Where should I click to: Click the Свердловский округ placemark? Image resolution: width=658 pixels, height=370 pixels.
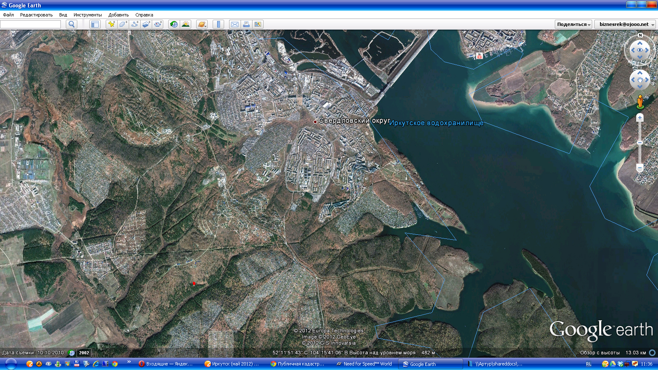pos(315,122)
